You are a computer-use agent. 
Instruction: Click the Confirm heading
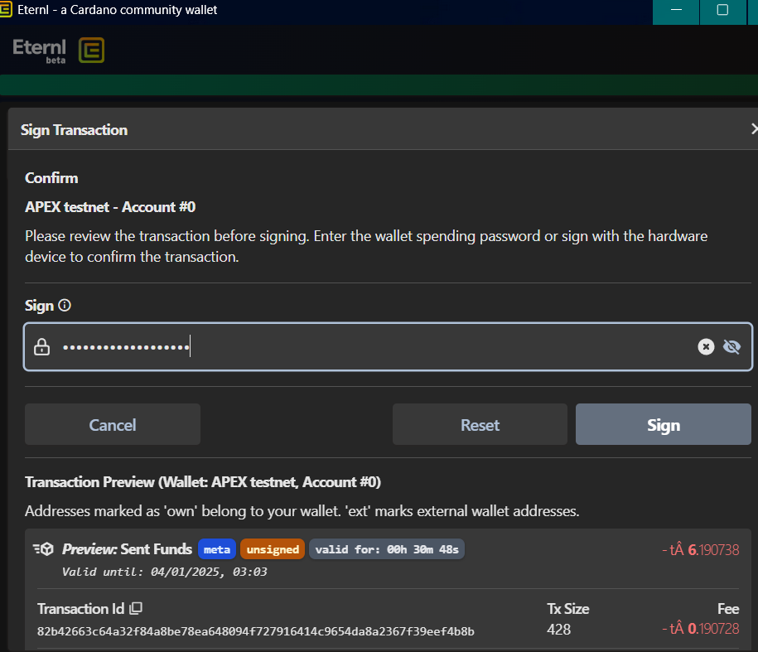(51, 178)
